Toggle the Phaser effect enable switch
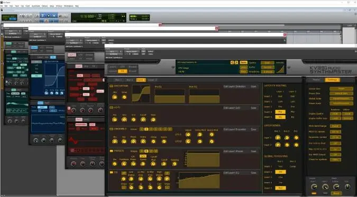The width and height of the screenshot is (357, 197). point(112,151)
